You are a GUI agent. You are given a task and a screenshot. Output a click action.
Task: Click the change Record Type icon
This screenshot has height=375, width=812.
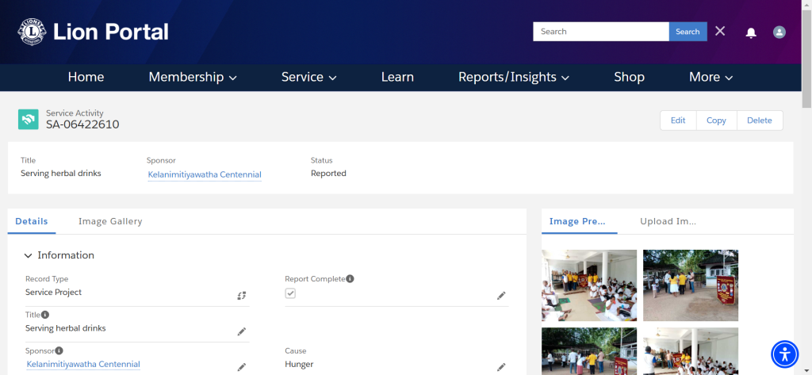(242, 296)
